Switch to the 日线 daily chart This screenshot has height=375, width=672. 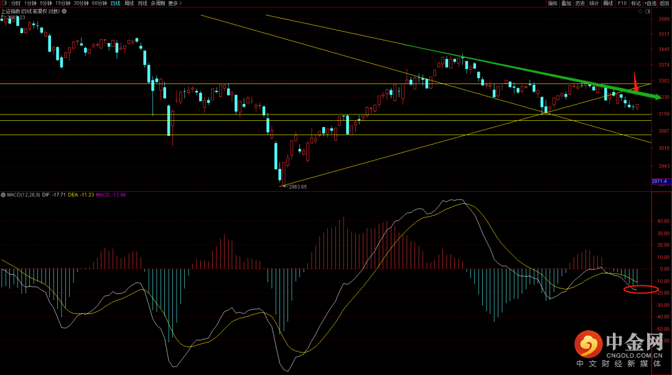tap(115, 3)
